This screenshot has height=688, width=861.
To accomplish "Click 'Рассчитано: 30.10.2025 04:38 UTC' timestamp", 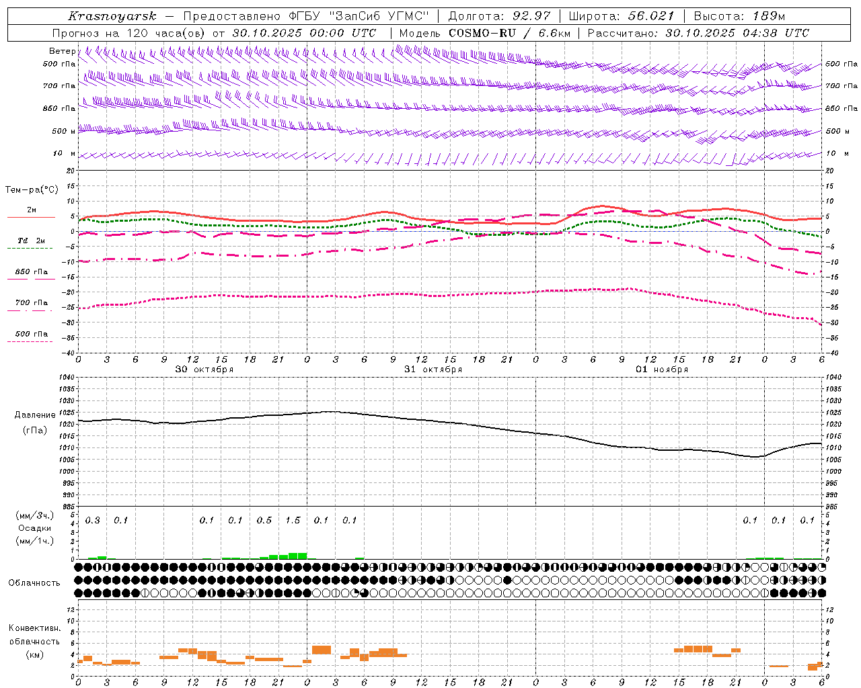I will [698, 33].
